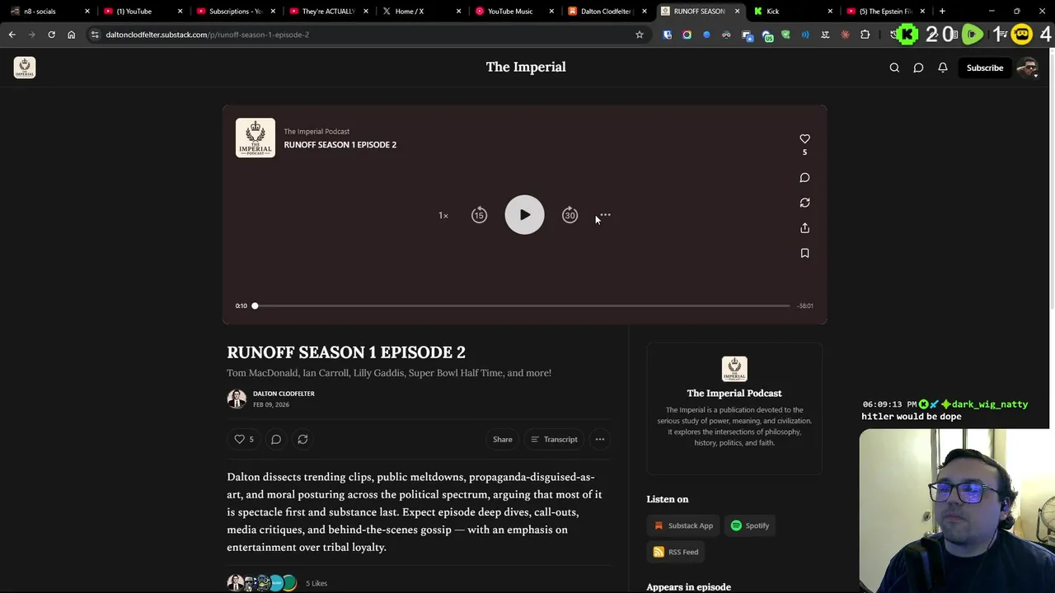Share the episode from the player sidebar icon
The height and width of the screenshot is (593, 1055).
804,228
